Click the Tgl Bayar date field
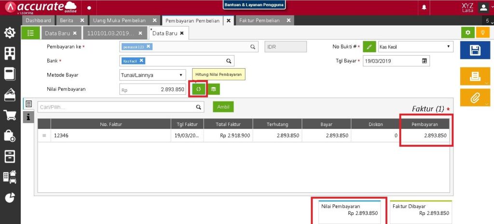The width and height of the screenshot is (494, 224). pos(396,61)
